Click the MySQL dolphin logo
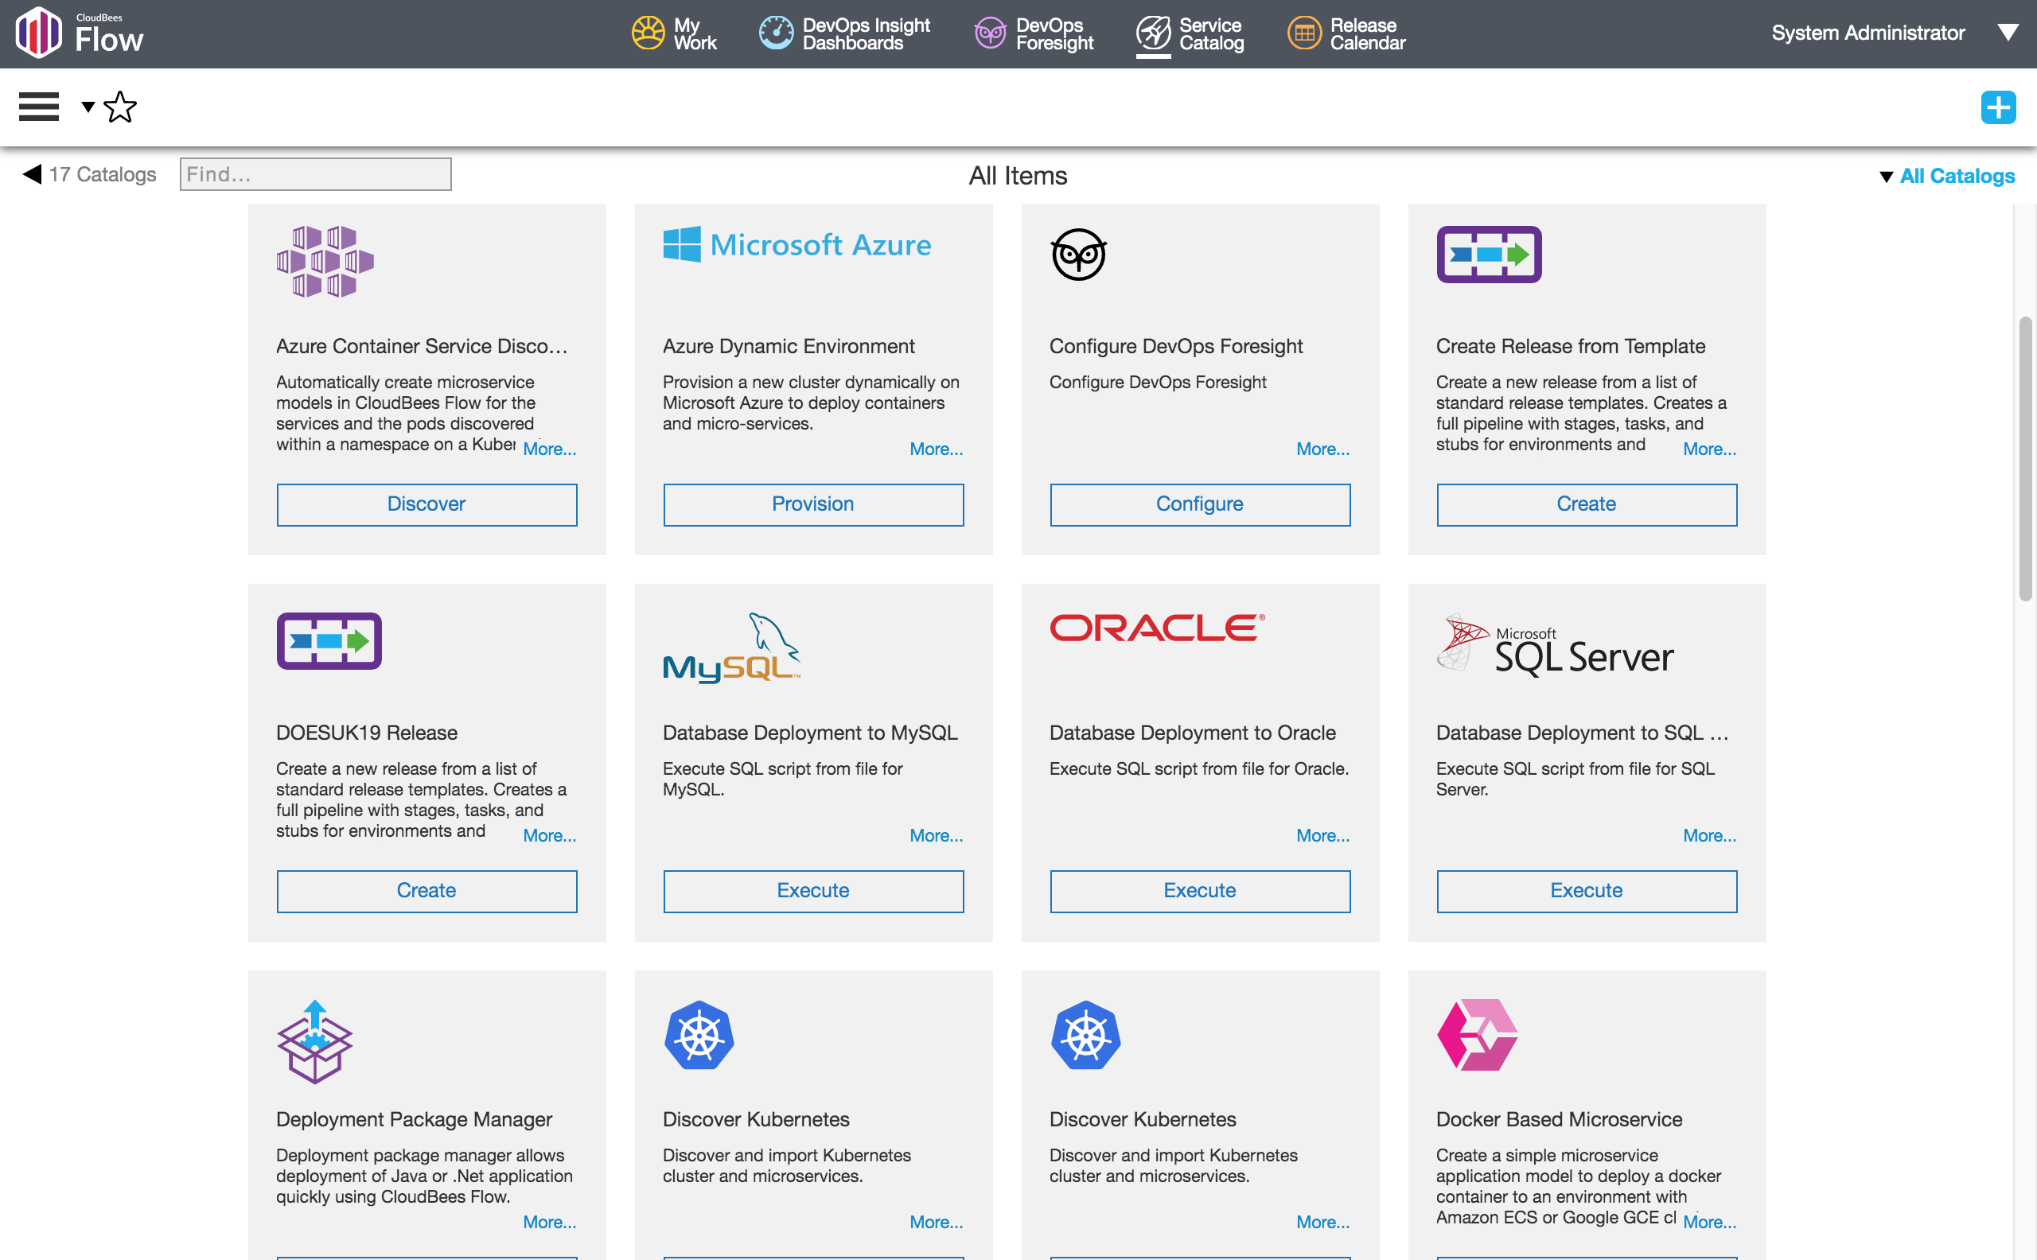Viewport: 2037px width, 1260px height. pyautogui.click(x=731, y=647)
